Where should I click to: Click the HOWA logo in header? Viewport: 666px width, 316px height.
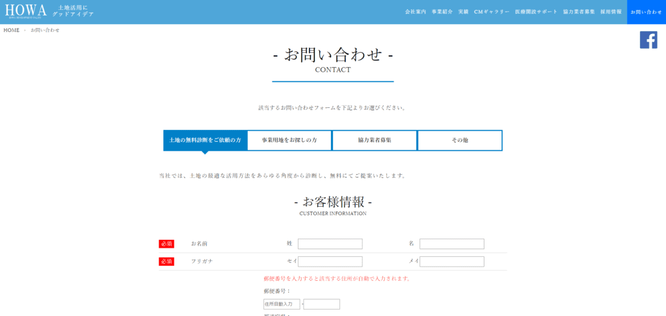click(x=26, y=11)
